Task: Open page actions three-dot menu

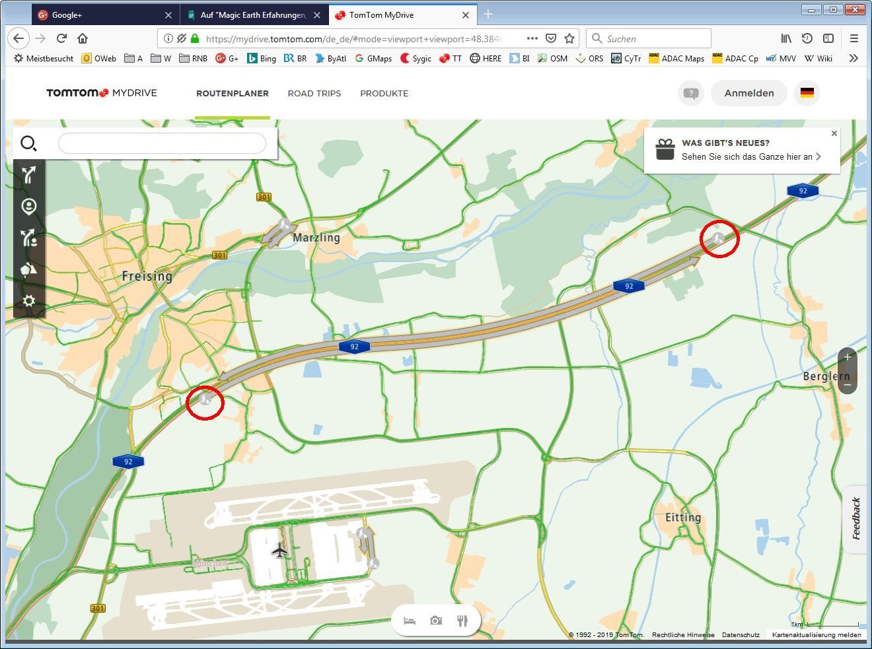Action: (532, 38)
